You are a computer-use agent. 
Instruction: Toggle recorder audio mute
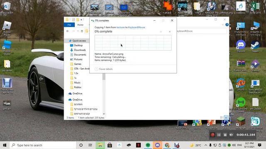click(x=231, y=135)
